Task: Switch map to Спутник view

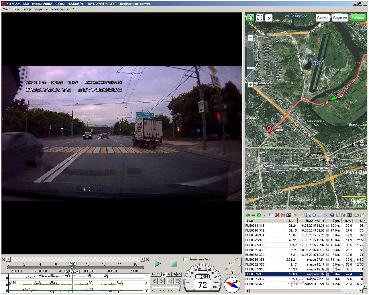Action: coord(340,18)
